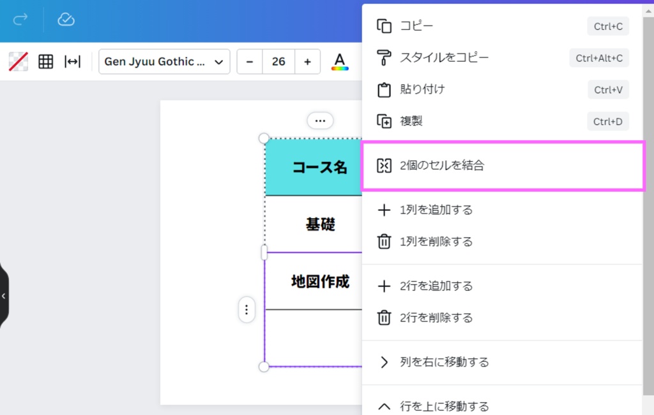Increase font size with plus button

coord(307,62)
